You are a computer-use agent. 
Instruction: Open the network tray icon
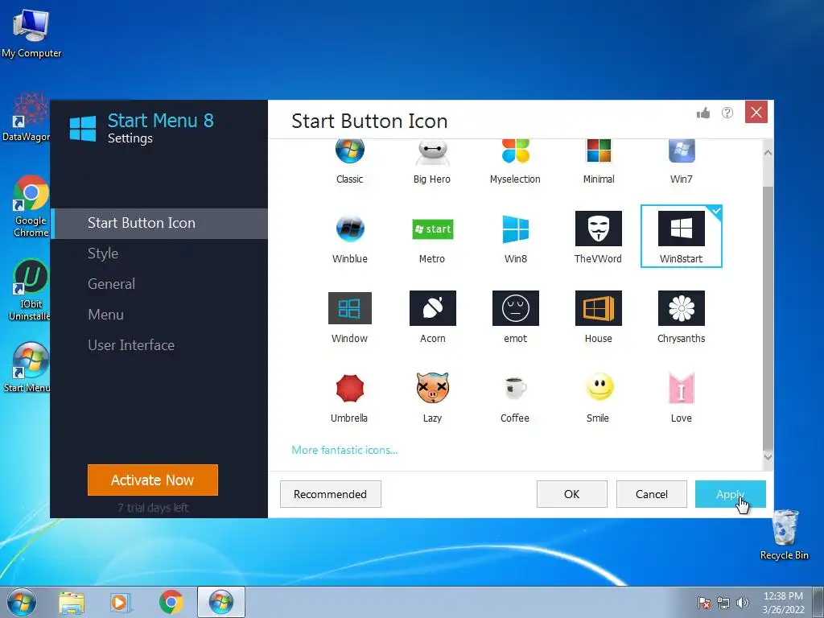723,603
